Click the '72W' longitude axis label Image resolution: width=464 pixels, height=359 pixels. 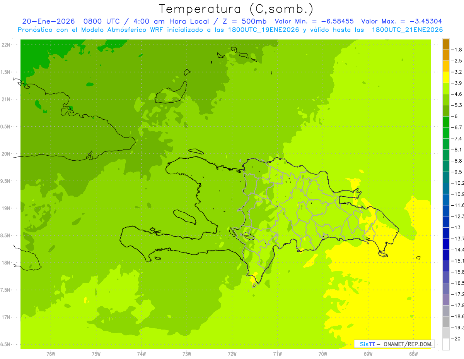232,354
